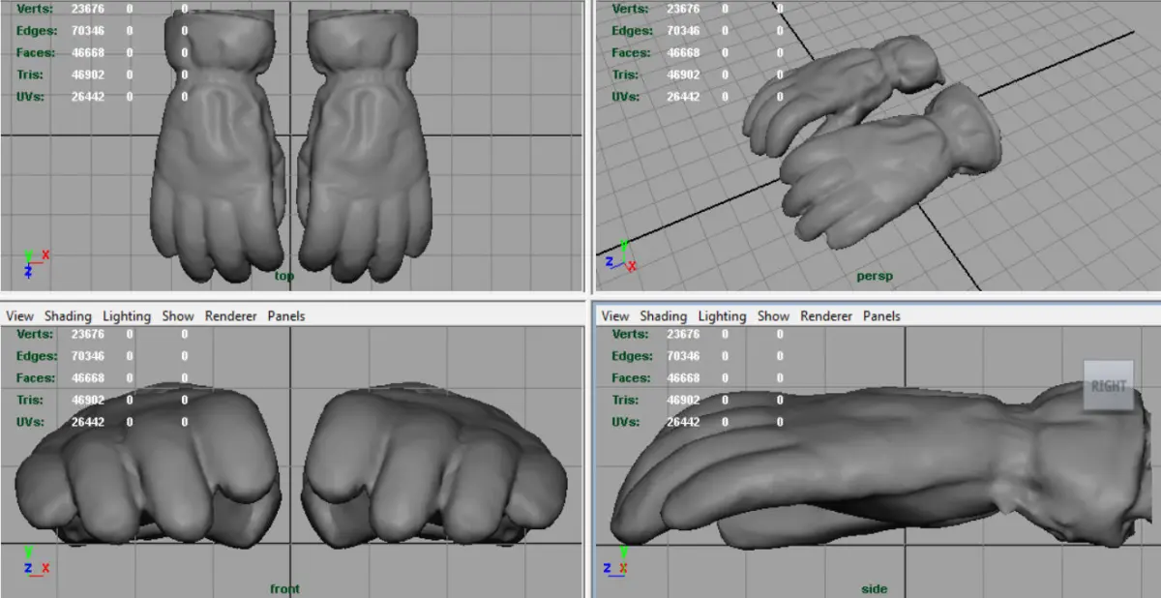Open Show menu in the front panel

tap(178, 316)
